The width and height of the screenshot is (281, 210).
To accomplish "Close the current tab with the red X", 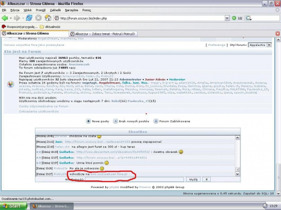I will click(x=278, y=34).
